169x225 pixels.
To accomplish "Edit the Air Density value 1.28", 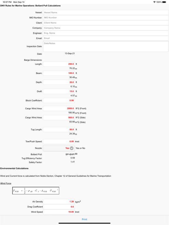I will tap(59, 202).
